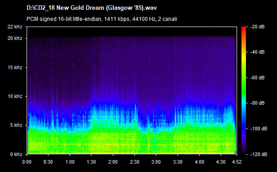
Task: Click the -60 dB color scale label
Action: click(257, 78)
